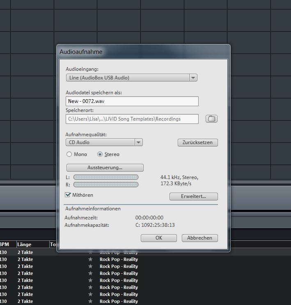Viewport: 291px width, 305px height.
Task: Cancel recording with Abbrechen
Action: coord(199,238)
